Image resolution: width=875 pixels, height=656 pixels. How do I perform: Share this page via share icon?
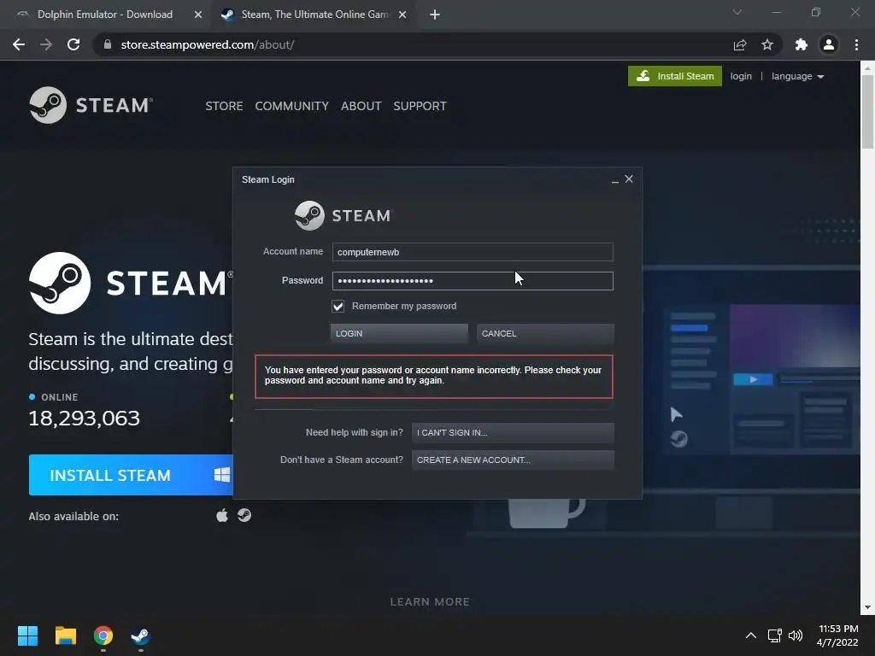click(x=739, y=44)
